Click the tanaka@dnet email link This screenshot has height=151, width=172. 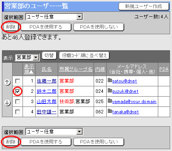[x=126, y=112]
